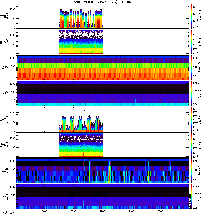Click the 1200 time axis label
The image size is (205, 219).
(102, 211)
